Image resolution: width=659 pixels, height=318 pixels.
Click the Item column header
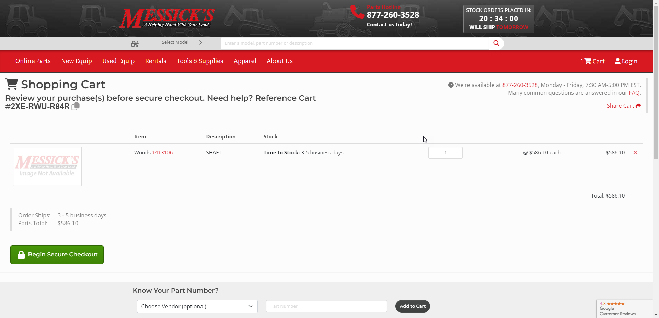(x=140, y=136)
